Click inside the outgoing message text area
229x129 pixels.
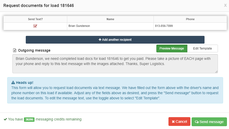coord(115,64)
